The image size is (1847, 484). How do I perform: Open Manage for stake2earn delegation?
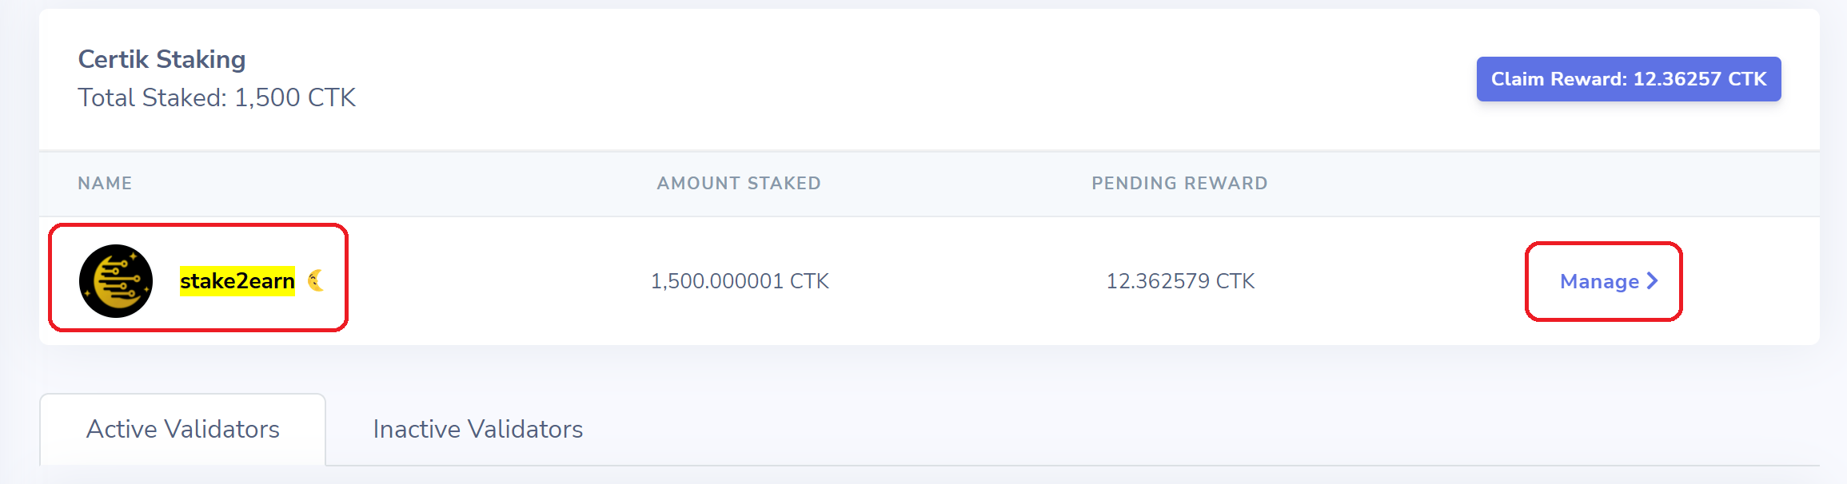tap(1608, 281)
